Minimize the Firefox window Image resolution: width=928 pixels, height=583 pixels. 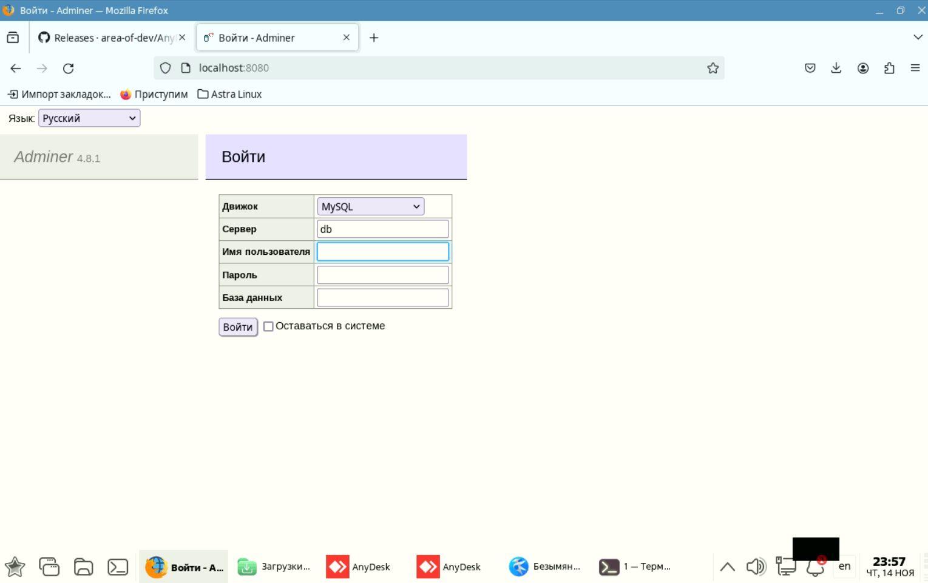pyautogui.click(x=879, y=10)
